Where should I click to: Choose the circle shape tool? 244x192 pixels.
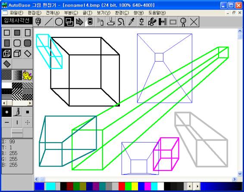click(x=59, y=22)
